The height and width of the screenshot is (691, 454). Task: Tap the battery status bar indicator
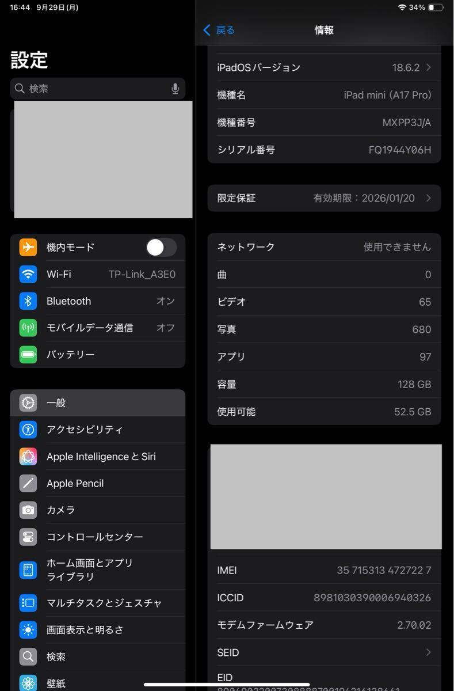tap(436, 7)
